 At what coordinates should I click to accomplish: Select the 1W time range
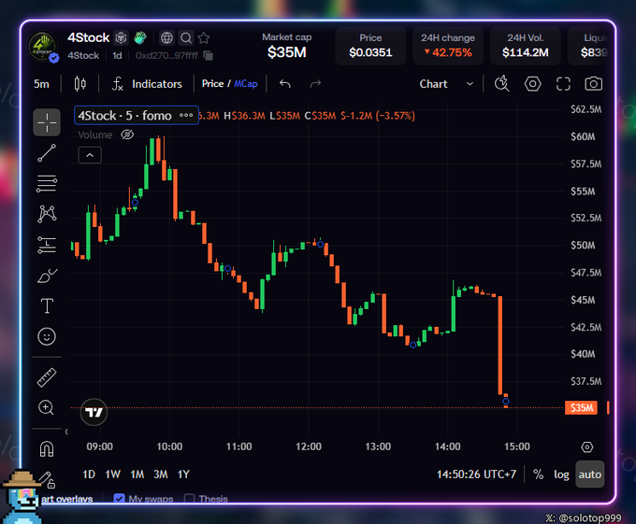(113, 474)
